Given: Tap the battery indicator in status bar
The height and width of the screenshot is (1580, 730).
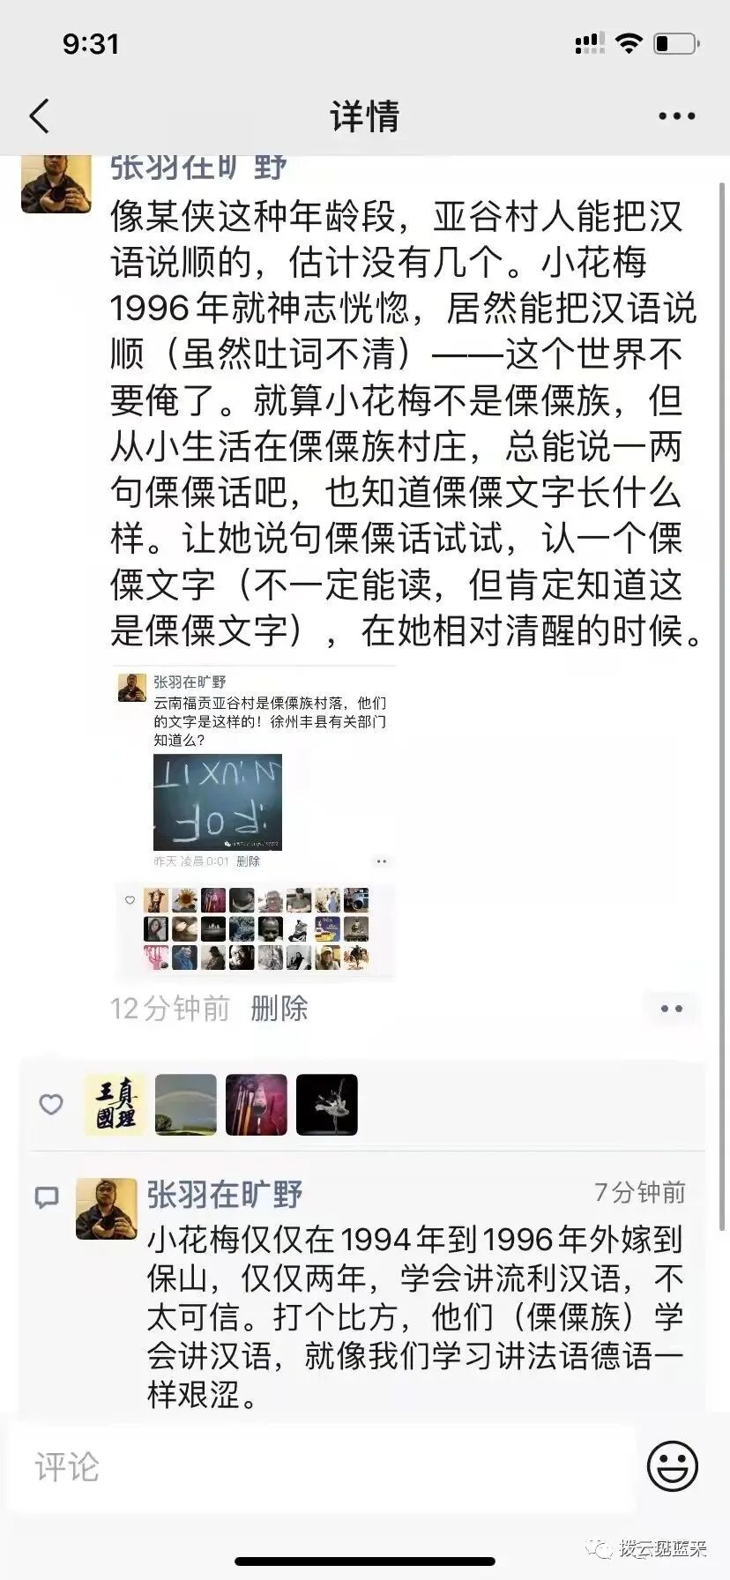Looking at the screenshot, I should point(677,43).
